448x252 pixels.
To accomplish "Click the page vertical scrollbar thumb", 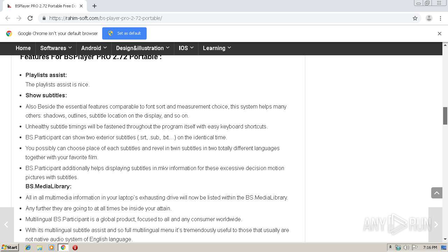I will tap(445, 116).
